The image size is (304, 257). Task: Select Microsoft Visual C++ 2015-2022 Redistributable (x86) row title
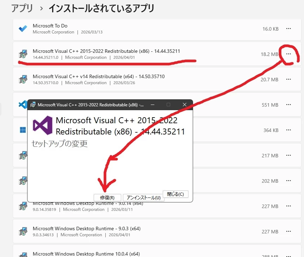[x=106, y=51]
